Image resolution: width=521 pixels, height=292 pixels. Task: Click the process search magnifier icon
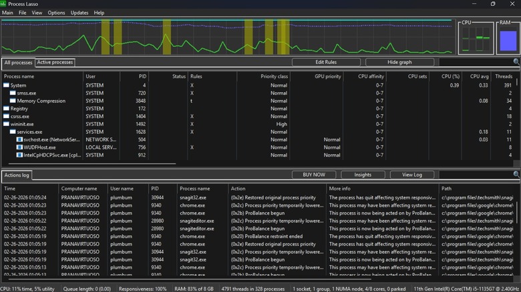click(x=516, y=62)
